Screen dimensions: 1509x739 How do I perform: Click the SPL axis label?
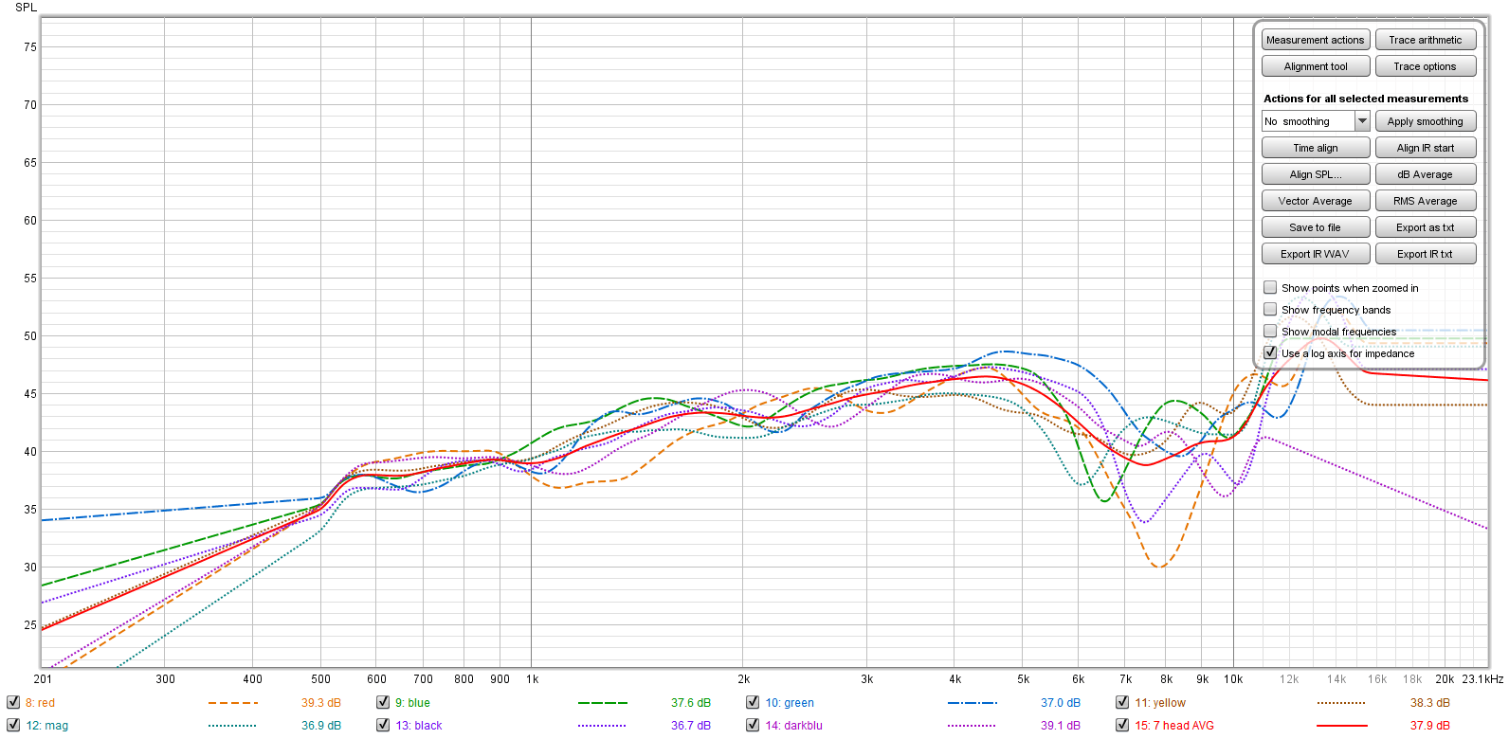tap(26, 8)
